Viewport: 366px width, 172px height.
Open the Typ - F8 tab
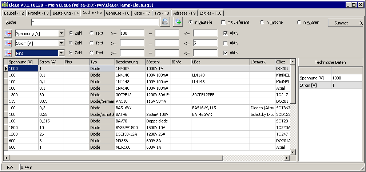pyautogui.click(x=162, y=13)
